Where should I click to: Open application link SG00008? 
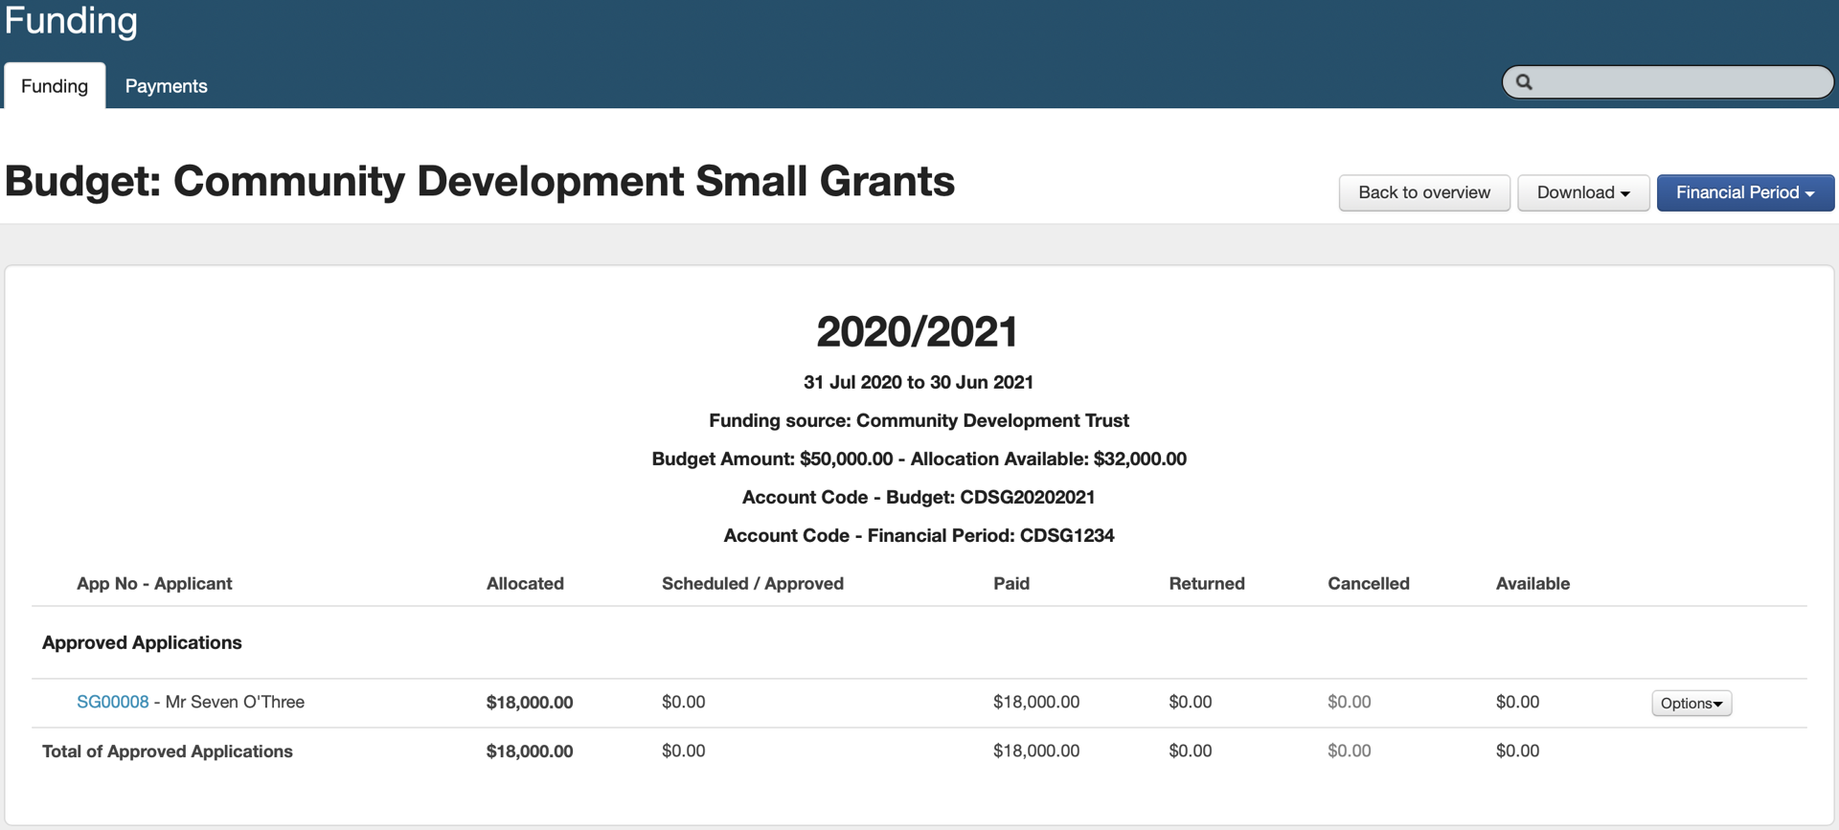tap(112, 702)
